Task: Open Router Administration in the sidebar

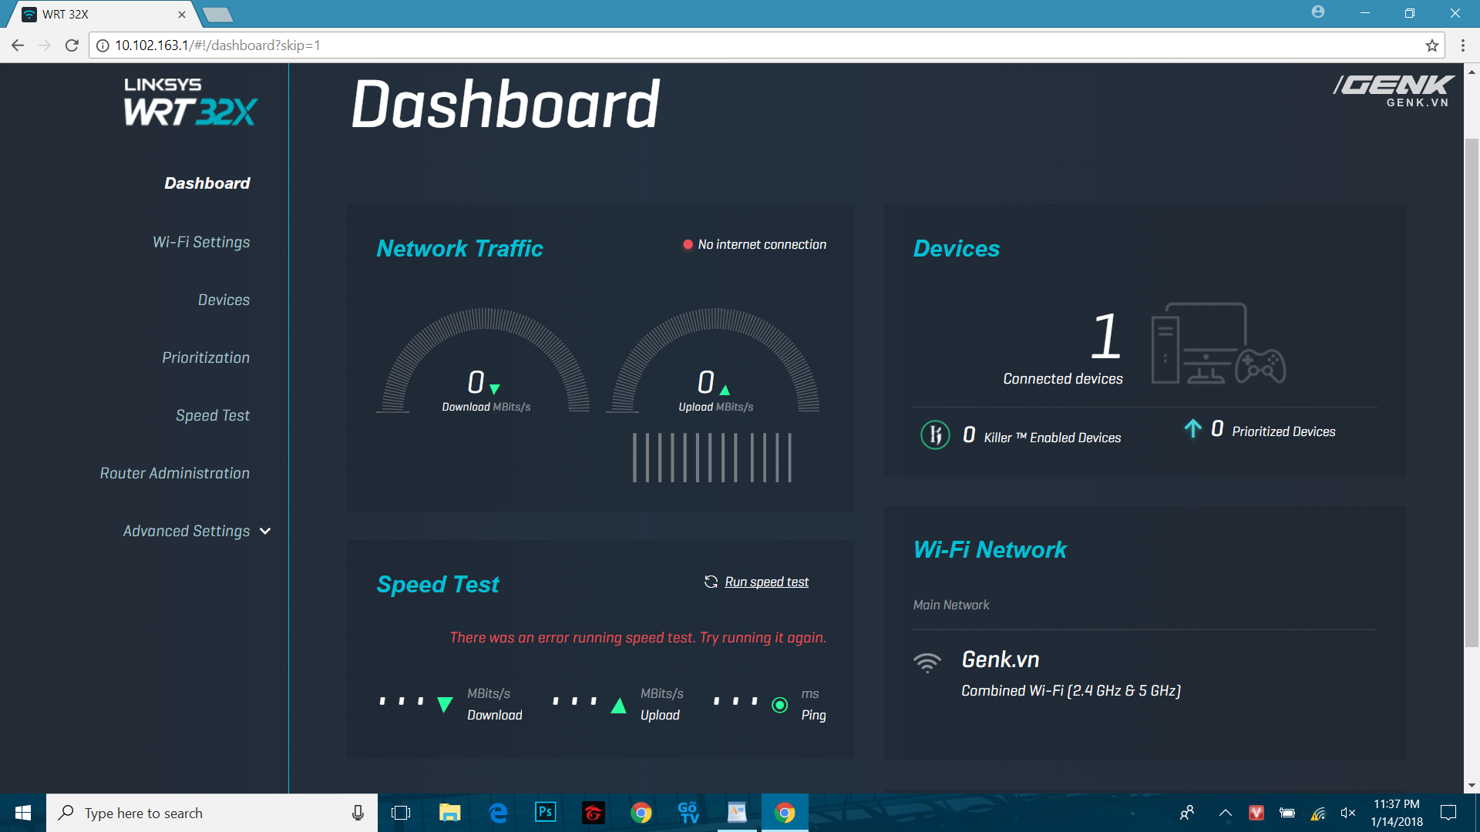Action: click(x=175, y=473)
